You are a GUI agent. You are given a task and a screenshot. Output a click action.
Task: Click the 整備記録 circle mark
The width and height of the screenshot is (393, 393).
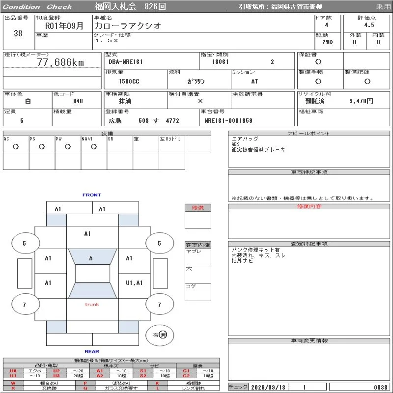coord(367,81)
